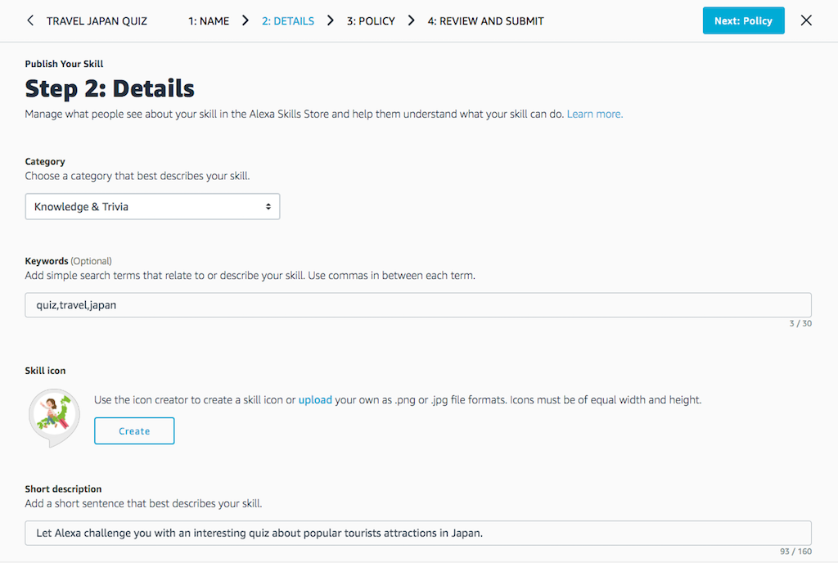The width and height of the screenshot is (838, 563).
Task: Open step 4: REVIEW AND SUBMIT
Action: point(485,20)
